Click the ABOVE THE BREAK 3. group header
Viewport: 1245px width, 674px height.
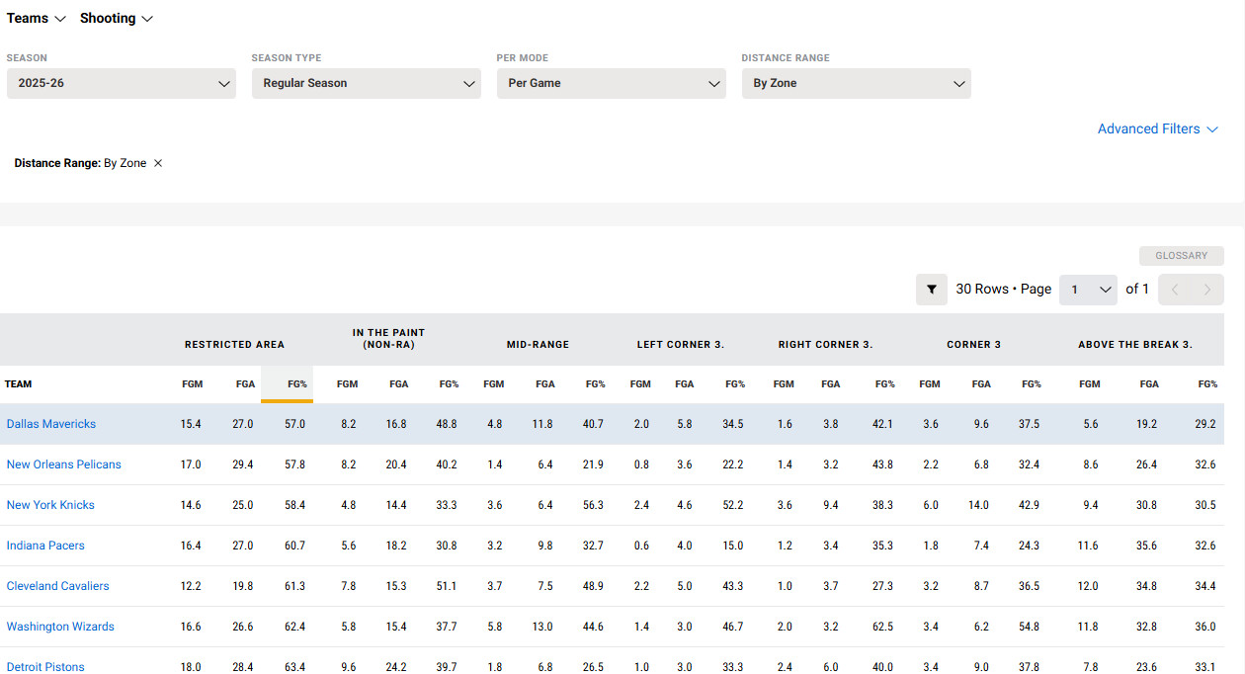[1135, 345]
